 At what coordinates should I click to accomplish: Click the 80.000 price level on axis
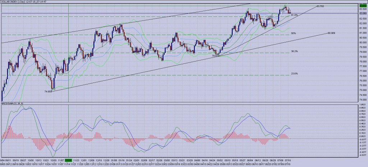click(x=363, y=42)
